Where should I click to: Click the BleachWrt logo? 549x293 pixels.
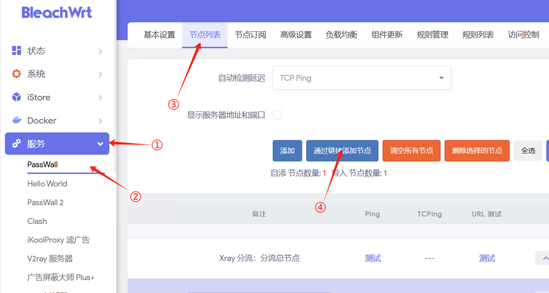[56, 13]
